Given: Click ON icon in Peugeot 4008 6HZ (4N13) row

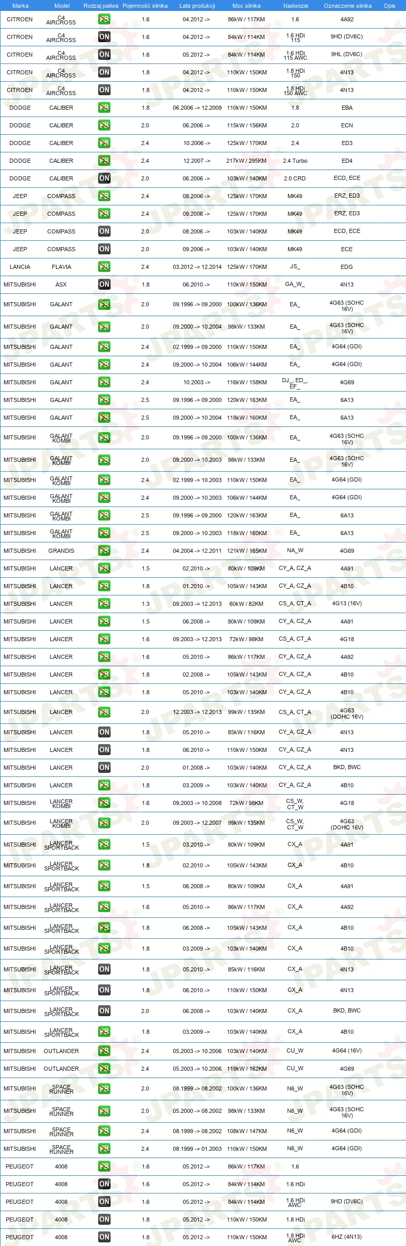Looking at the screenshot, I should 104,1237.
